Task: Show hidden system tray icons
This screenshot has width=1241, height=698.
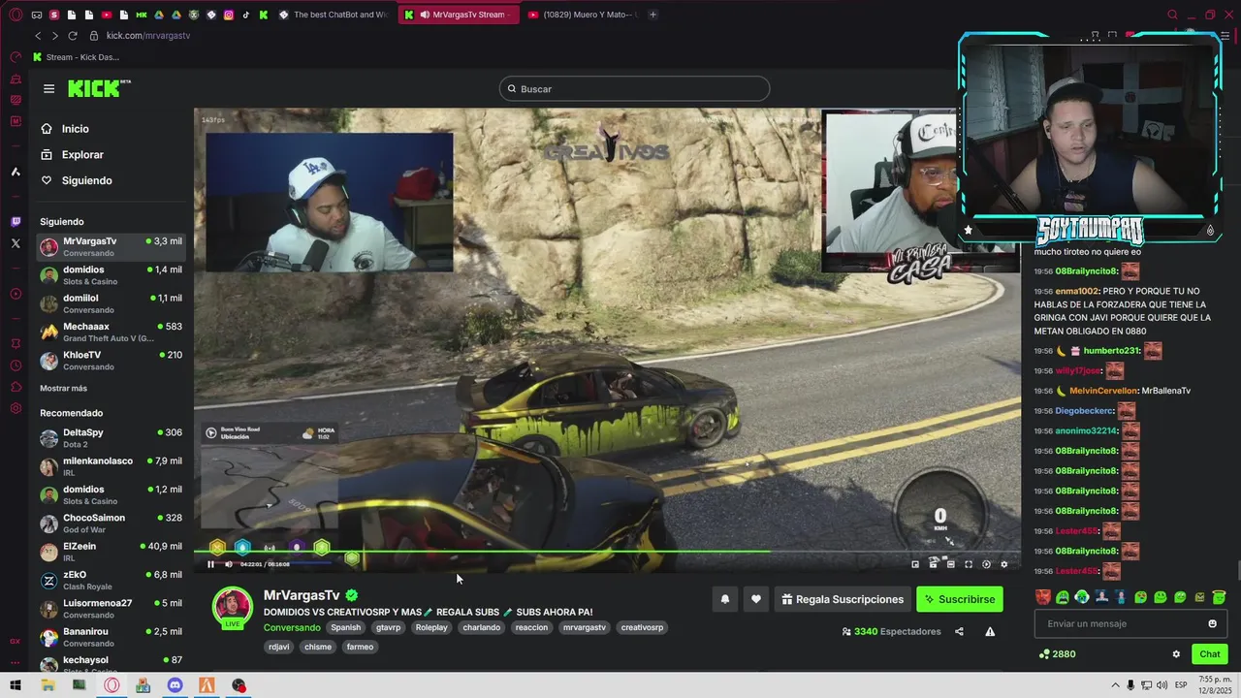Action: [x=1115, y=685]
